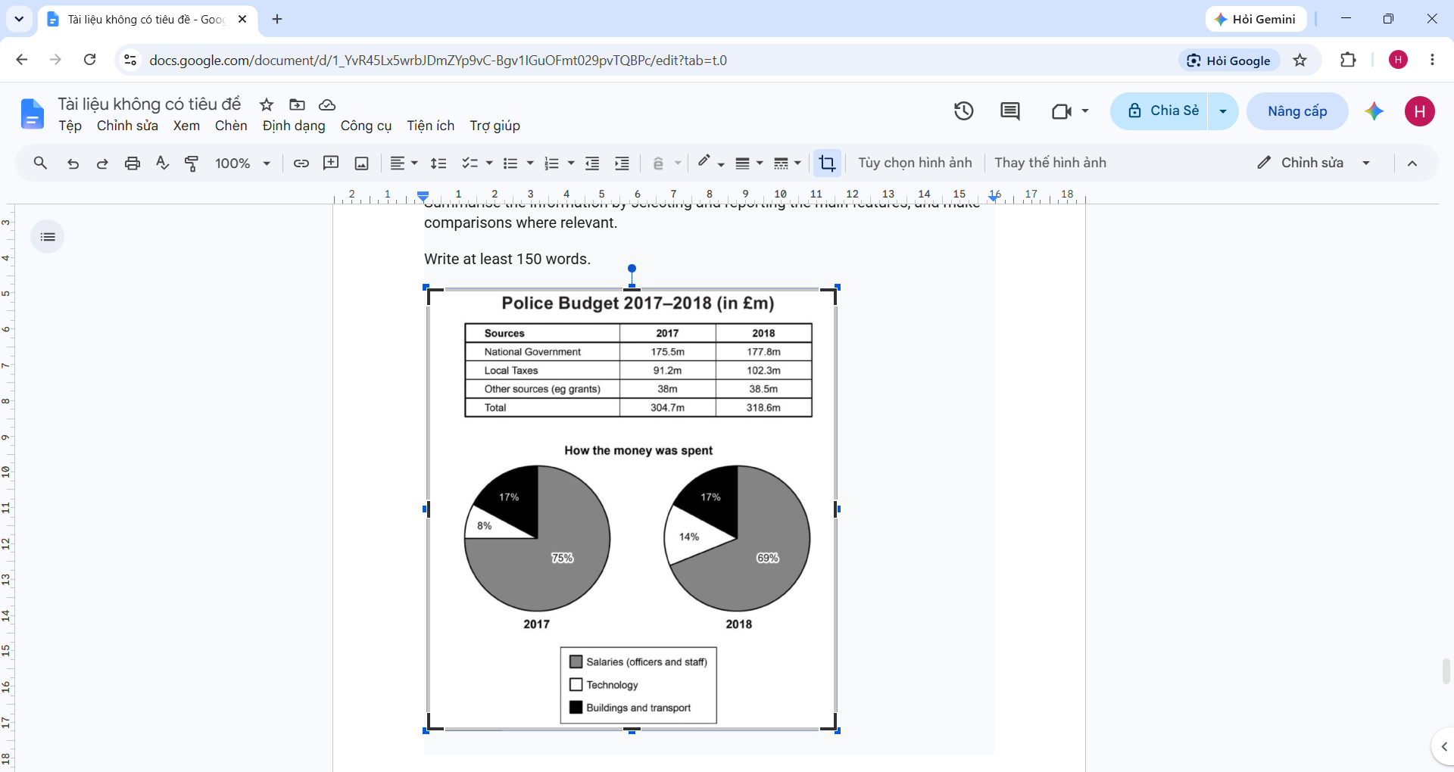This screenshot has height=772, width=1454.
Task: Expand the Chia sẻ dropdown arrow
Action: pos(1222,111)
